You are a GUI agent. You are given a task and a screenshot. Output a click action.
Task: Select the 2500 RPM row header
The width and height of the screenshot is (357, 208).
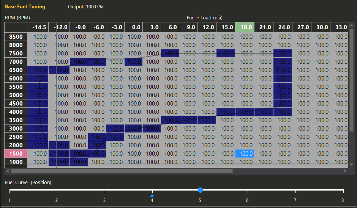pyautogui.click(x=16, y=137)
